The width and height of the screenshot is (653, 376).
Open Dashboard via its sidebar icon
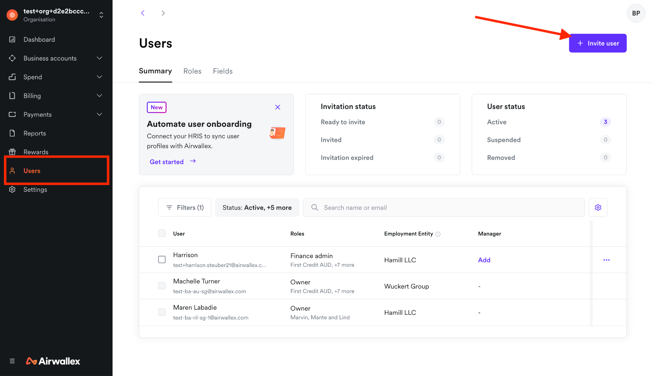[12, 40]
